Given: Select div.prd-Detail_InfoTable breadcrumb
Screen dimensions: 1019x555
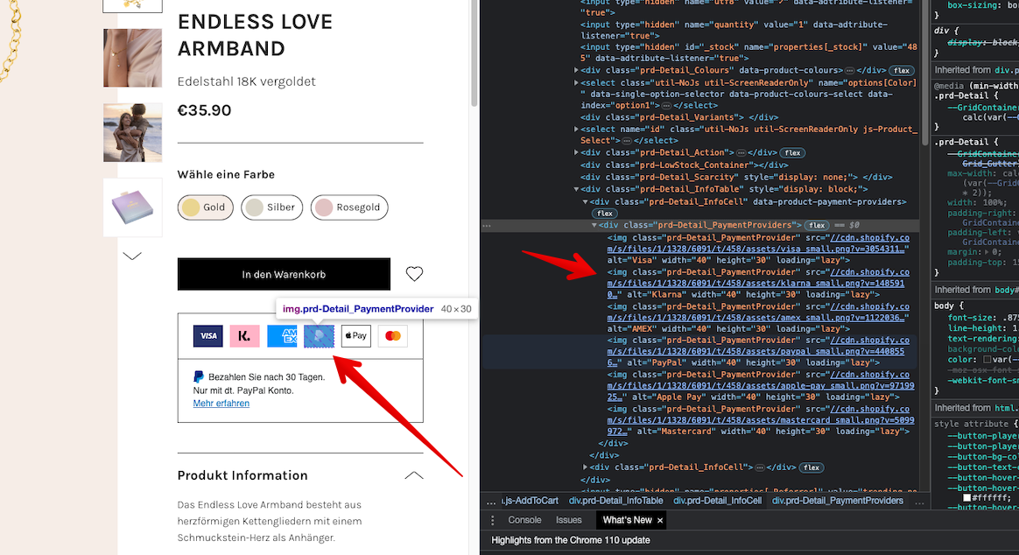Looking at the screenshot, I should (x=616, y=501).
